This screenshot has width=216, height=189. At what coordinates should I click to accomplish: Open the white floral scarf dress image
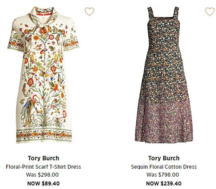tap(43, 75)
